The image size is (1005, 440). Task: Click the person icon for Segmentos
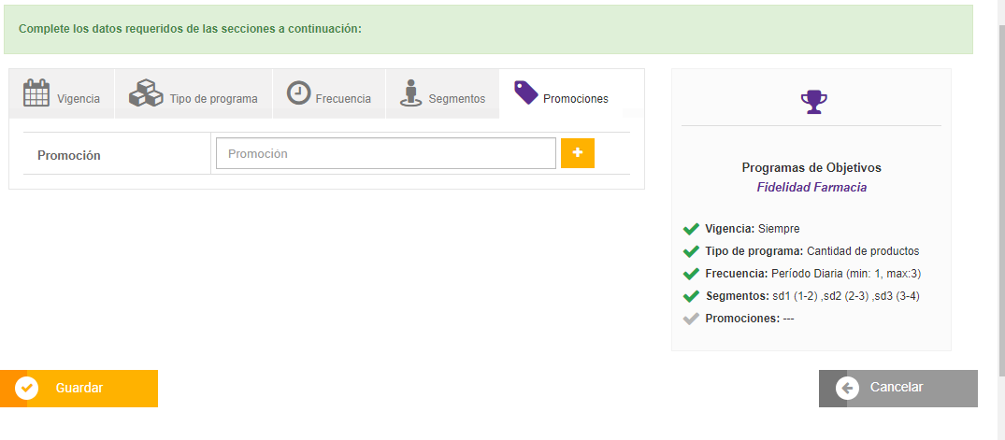(x=410, y=93)
